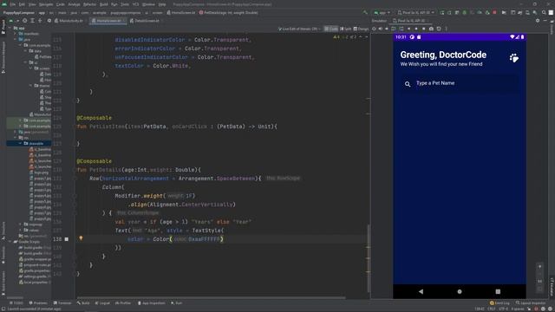Click the Search Everywhere magnifier icon
This screenshot has height=312, width=555.
pyautogui.click(x=544, y=12)
